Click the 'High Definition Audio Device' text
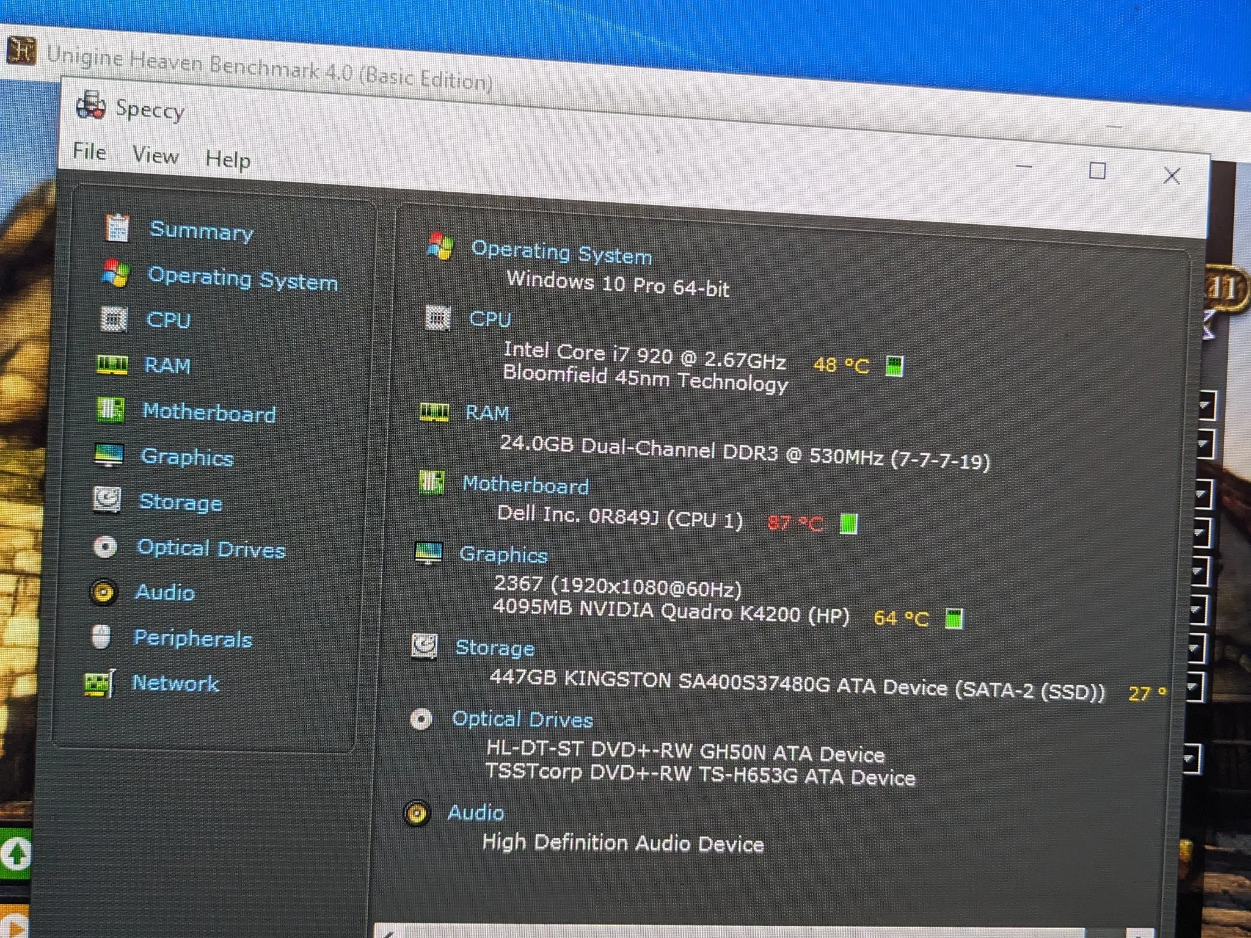Screen dimensions: 1251x938 tap(623, 843)
